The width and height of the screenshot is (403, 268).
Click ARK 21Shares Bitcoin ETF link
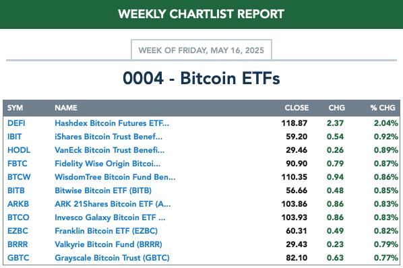(113, 204)
